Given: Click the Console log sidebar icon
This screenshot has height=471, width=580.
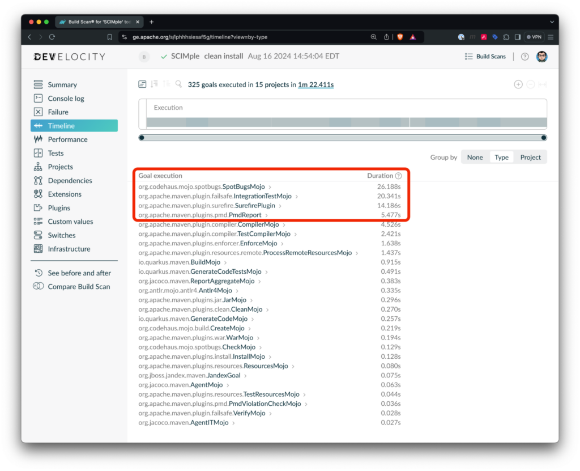Looking at the screenshot, I should pyautogui.click(x=38, y=98).
